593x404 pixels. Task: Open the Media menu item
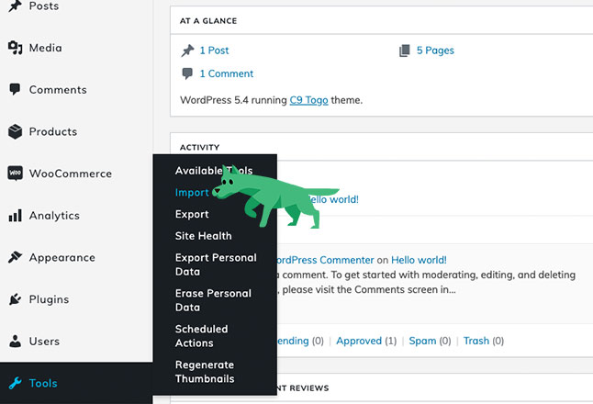coord(45,48)
